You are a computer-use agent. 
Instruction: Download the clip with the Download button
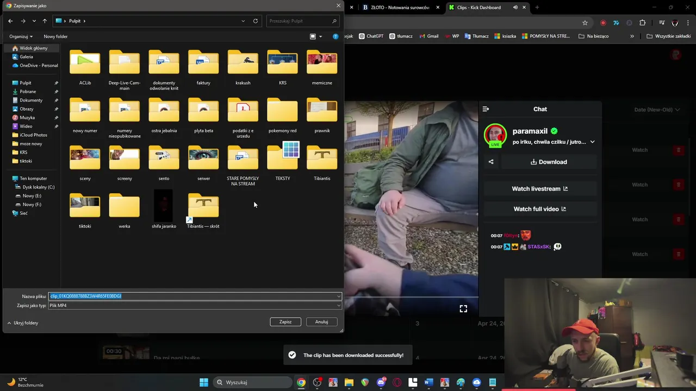click(549, 162)
